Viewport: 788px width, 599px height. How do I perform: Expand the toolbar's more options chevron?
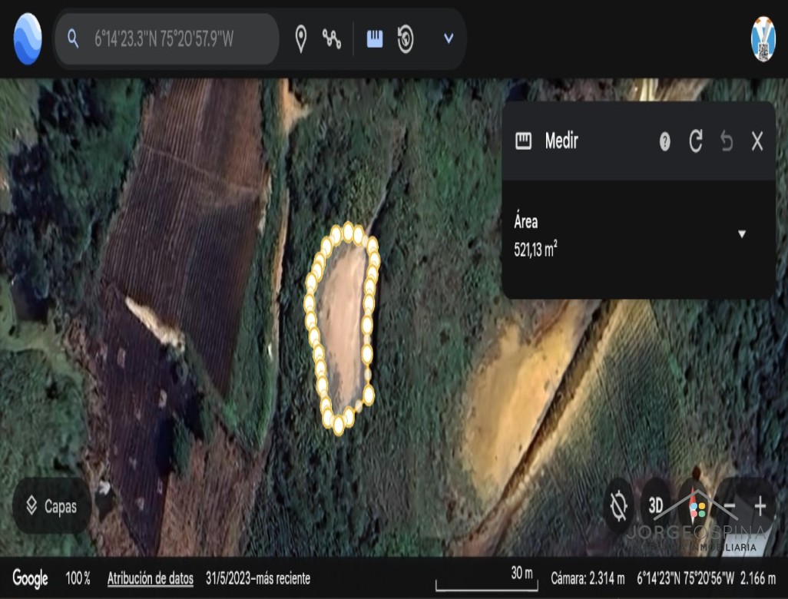pyautogui.click(x=449, y=39)
